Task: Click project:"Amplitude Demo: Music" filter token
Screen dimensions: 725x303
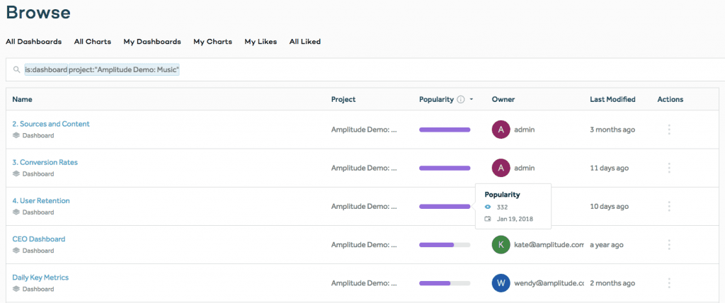Action: pyautogui.click(x=124, y=70)
